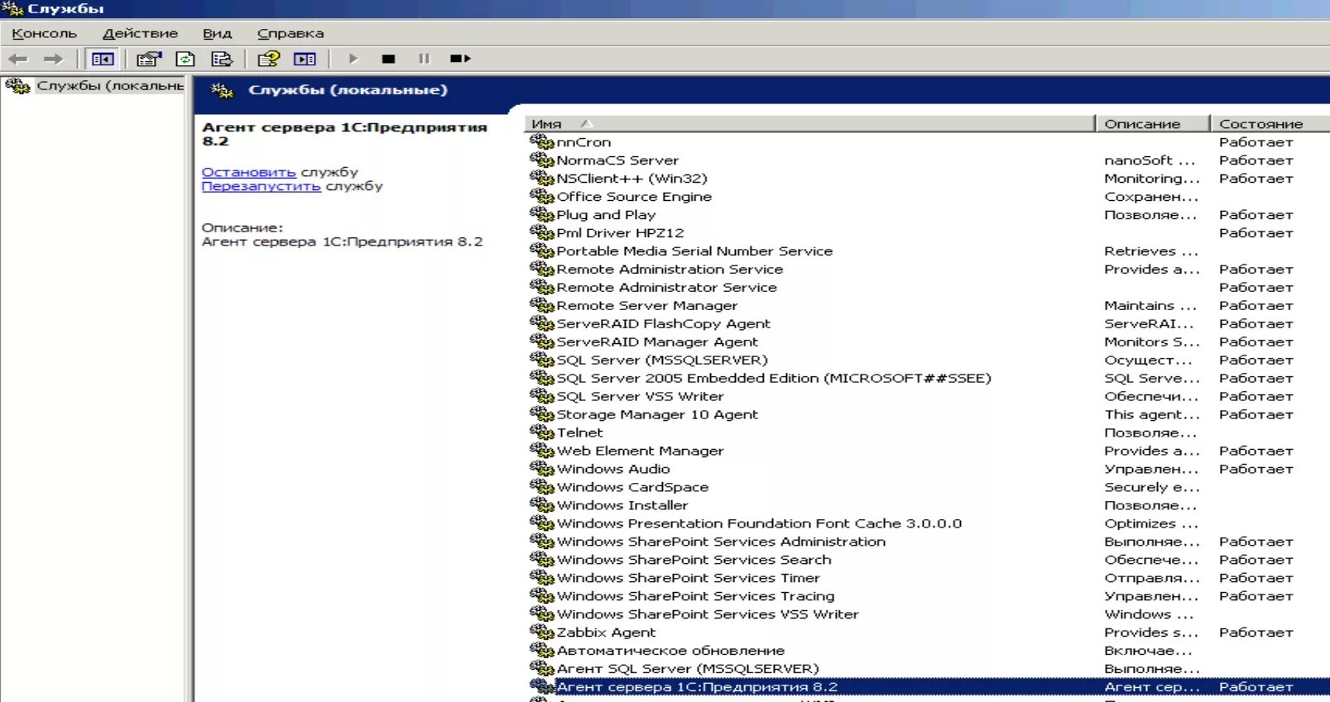Sort by the Имя column header
The width and height of the screenshot is (1330, 702).
point(809,123)
